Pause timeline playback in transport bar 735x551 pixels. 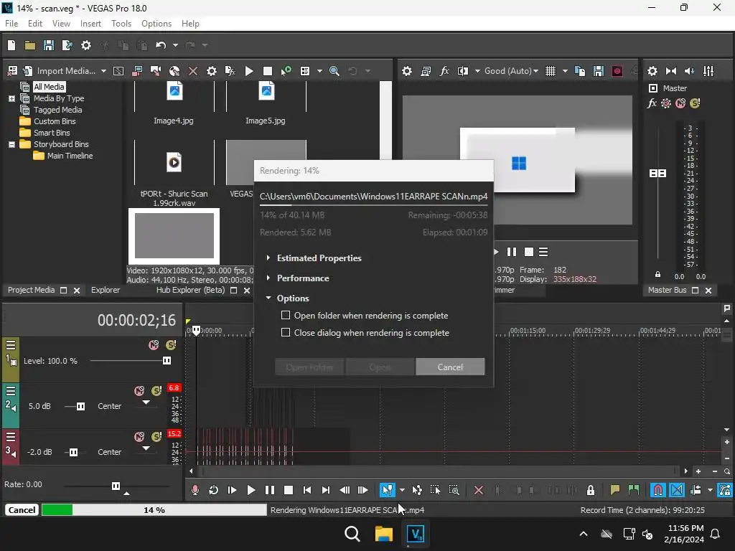(270, 490)
